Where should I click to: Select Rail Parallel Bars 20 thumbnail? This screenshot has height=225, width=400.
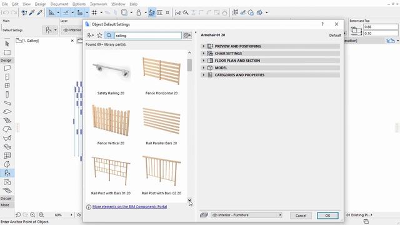[161, 121]
